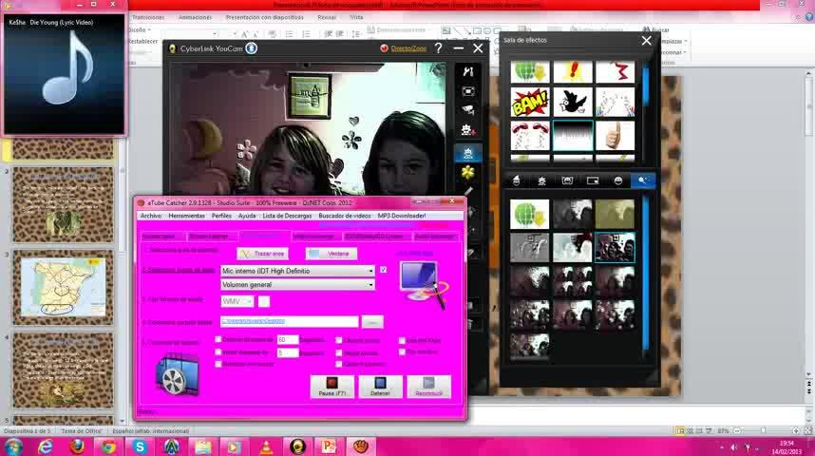This screenshot has width=815, height=456.
Task: Open the DirectorZone link in YouCam
Action: 408,48
